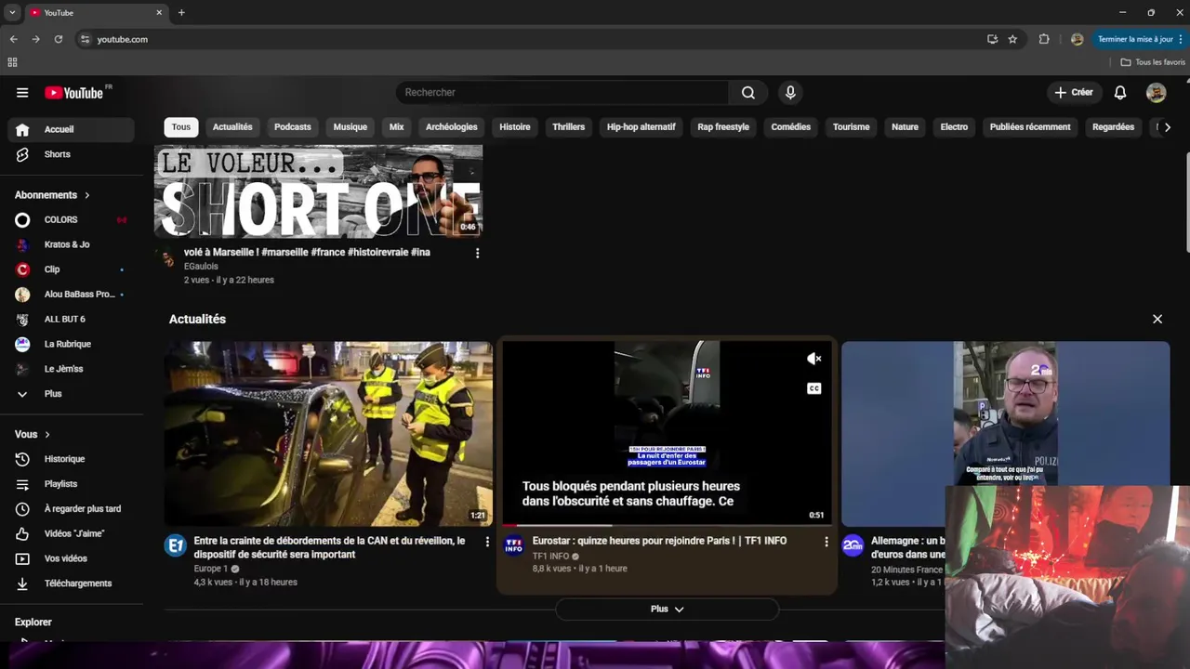Show next filter chips arrow
Image resolution: width=1190 pixels, height=669 pixels.
click(x=1168, y=127)
